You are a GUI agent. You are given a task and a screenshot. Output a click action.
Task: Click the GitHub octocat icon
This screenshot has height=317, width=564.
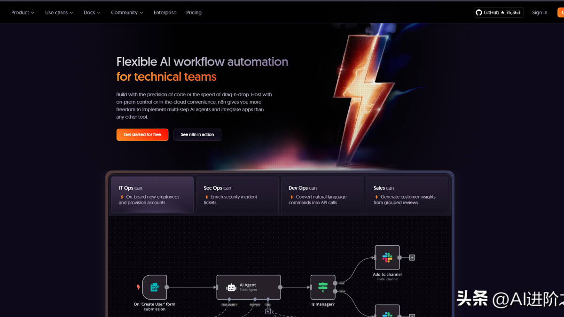pos(479,13)
